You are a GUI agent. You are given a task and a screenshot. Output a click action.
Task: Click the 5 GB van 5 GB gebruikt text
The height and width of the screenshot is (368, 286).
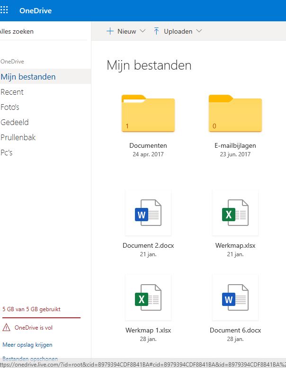coord(31,309)
